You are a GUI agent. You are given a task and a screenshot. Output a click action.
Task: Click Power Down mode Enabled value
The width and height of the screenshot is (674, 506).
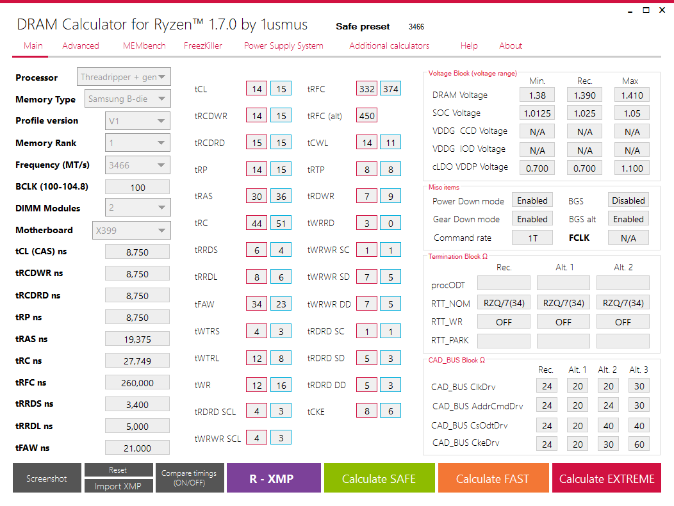pos(532,200)
